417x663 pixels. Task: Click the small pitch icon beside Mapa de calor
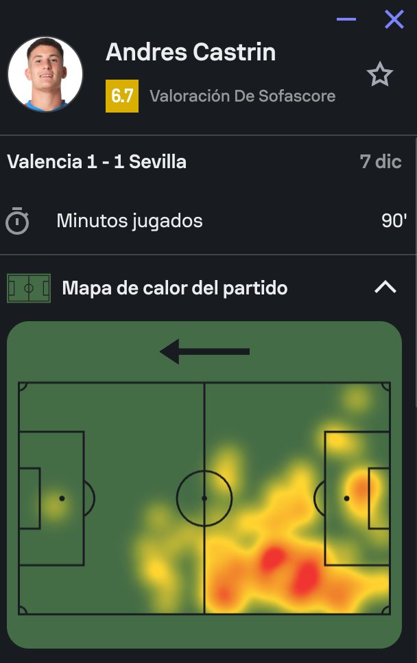(x=29, y=288)
